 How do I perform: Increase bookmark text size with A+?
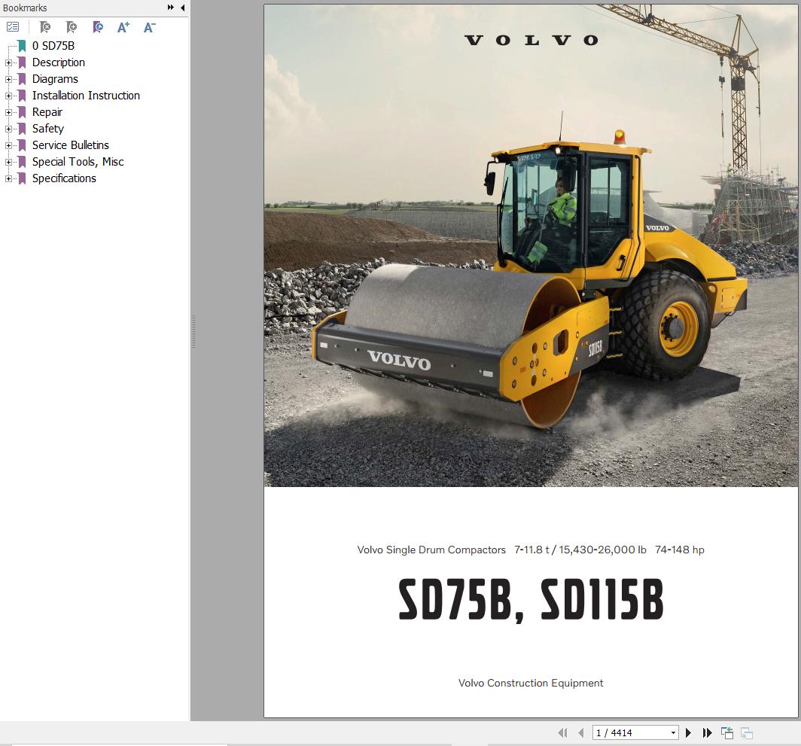pos(123,26)
